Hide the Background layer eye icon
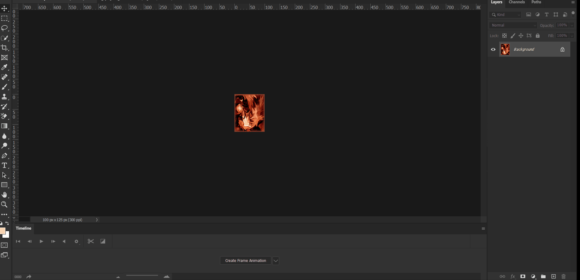This screenshot has height=280, width=580. click(x=493, y=49)
